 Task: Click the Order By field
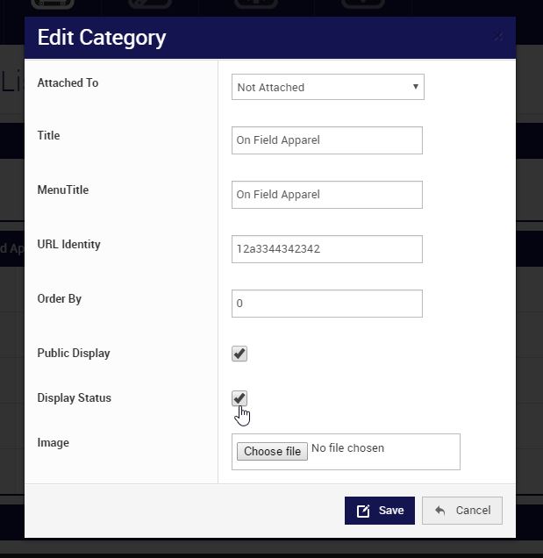327,304
